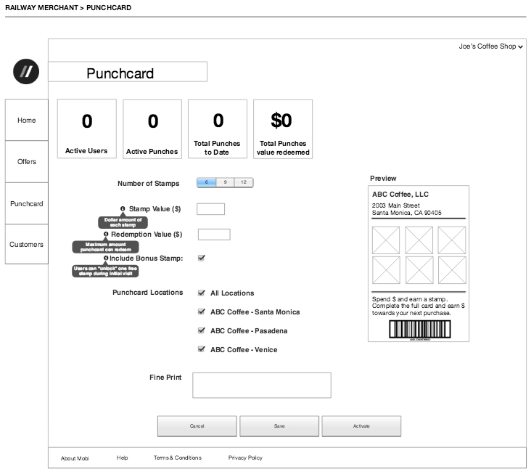Toggle the All Locations checkbox
The width and height of the screenshot is (531, 472).
(202, 293)
